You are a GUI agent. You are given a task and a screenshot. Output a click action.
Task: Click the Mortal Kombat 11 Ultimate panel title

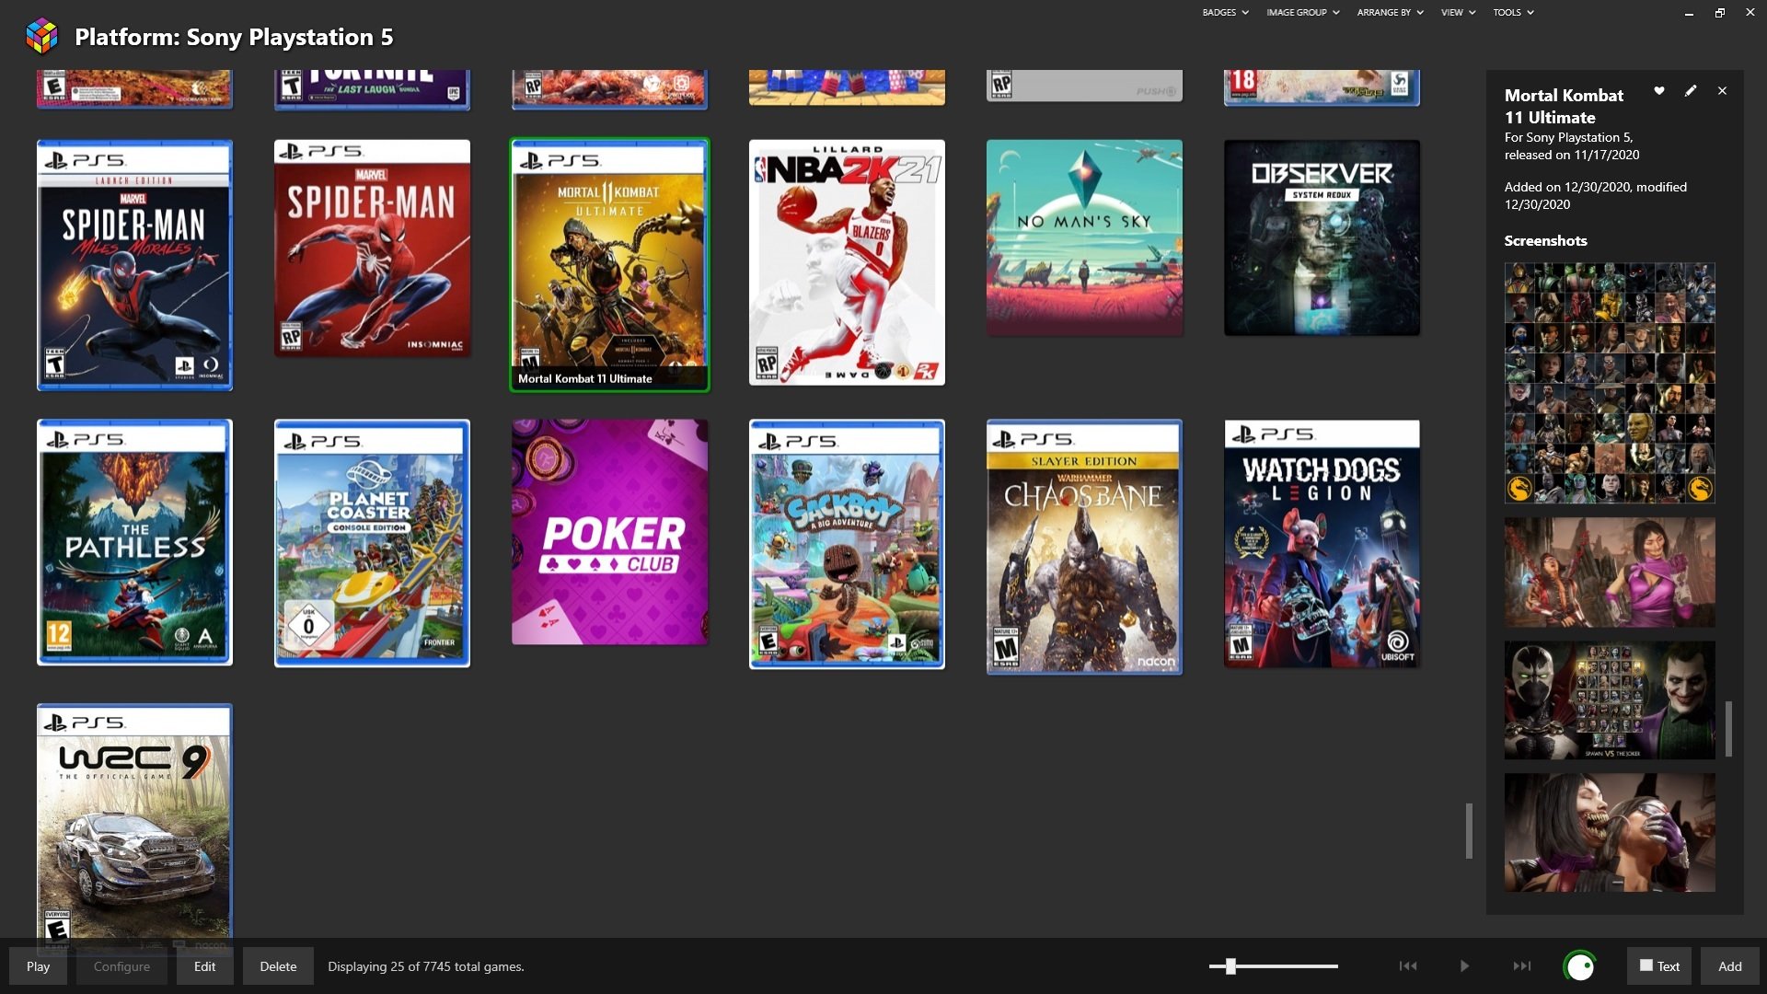pyautogui.click(x=1564, y=106)
